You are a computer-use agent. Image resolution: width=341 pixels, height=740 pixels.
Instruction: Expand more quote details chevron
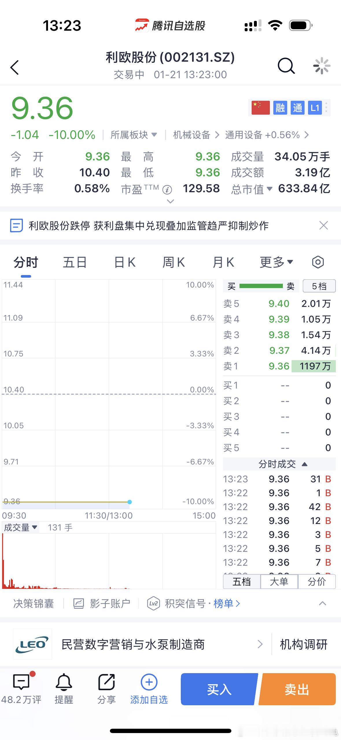click(x=171, y=201)
